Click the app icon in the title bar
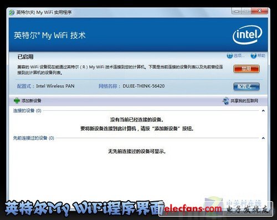Screen dimensions: 277x220 12,13
